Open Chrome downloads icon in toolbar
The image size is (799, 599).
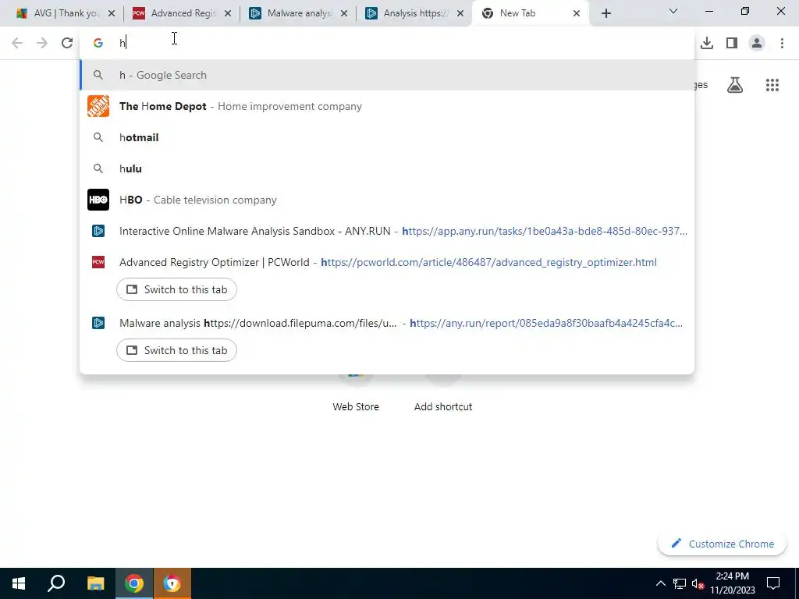click(706, 43)
